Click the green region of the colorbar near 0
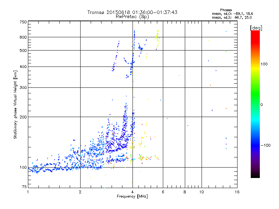This screenshot has width=279, height=209. coord(255,101)
